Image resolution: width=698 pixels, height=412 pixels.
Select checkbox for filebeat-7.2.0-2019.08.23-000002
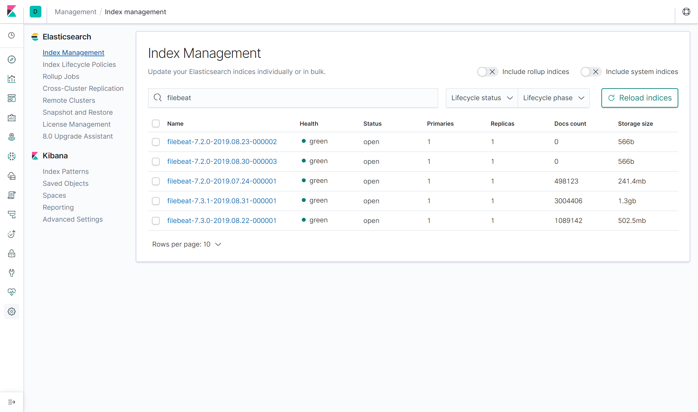pos(156,142)
